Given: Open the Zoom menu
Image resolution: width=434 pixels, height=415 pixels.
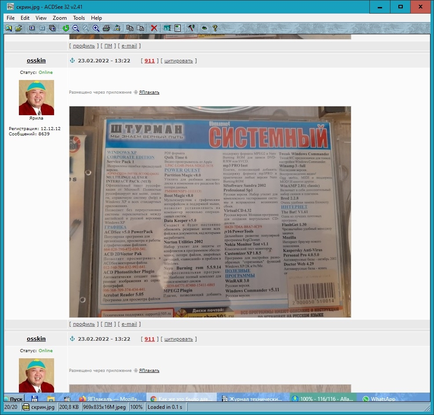Looking at the screenshot, I should point(59,18).
